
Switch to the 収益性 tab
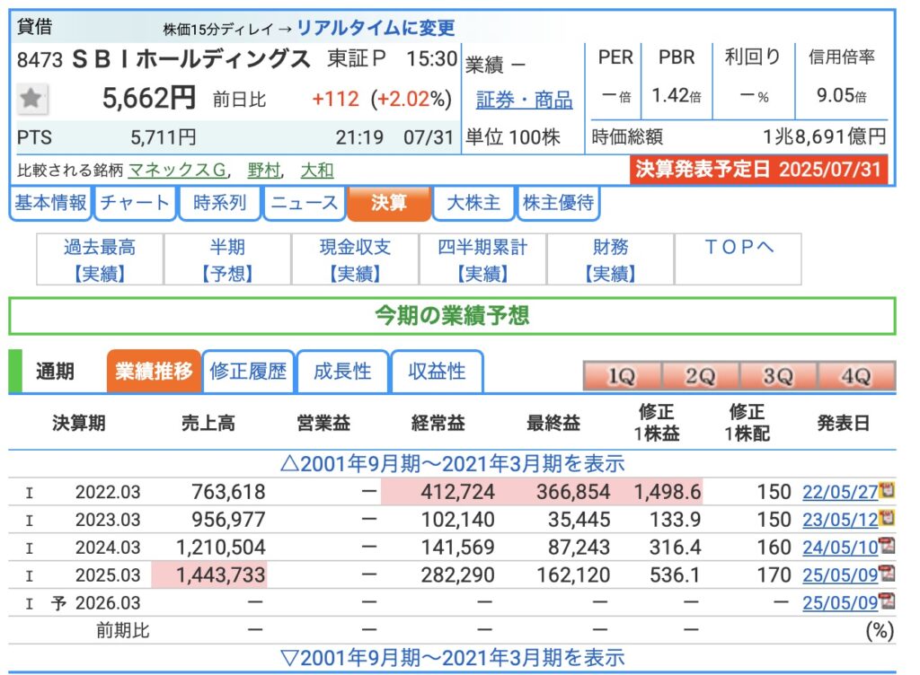[x=438, y=371]
